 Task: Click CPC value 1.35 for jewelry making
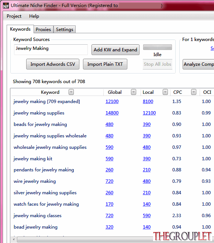(177, 102)
